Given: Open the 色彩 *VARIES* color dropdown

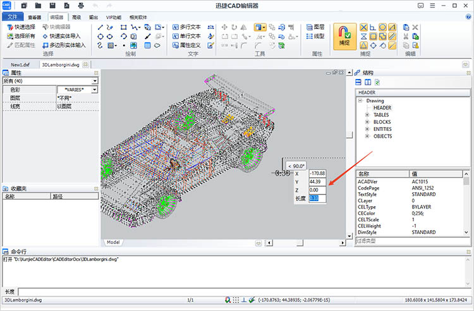Looking at the screenshot, I should click(x=95, y=90).
